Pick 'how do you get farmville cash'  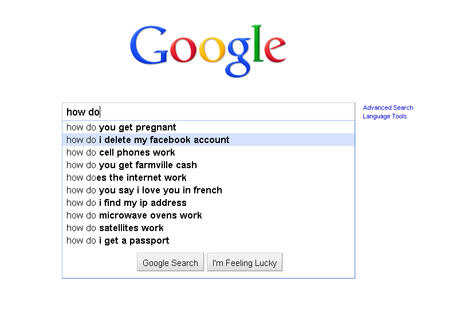209,165
